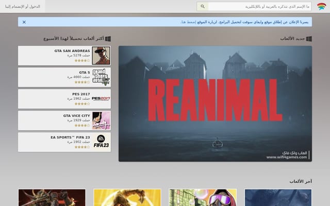Open the samurai warrior game card

click(x=52, y=197)
